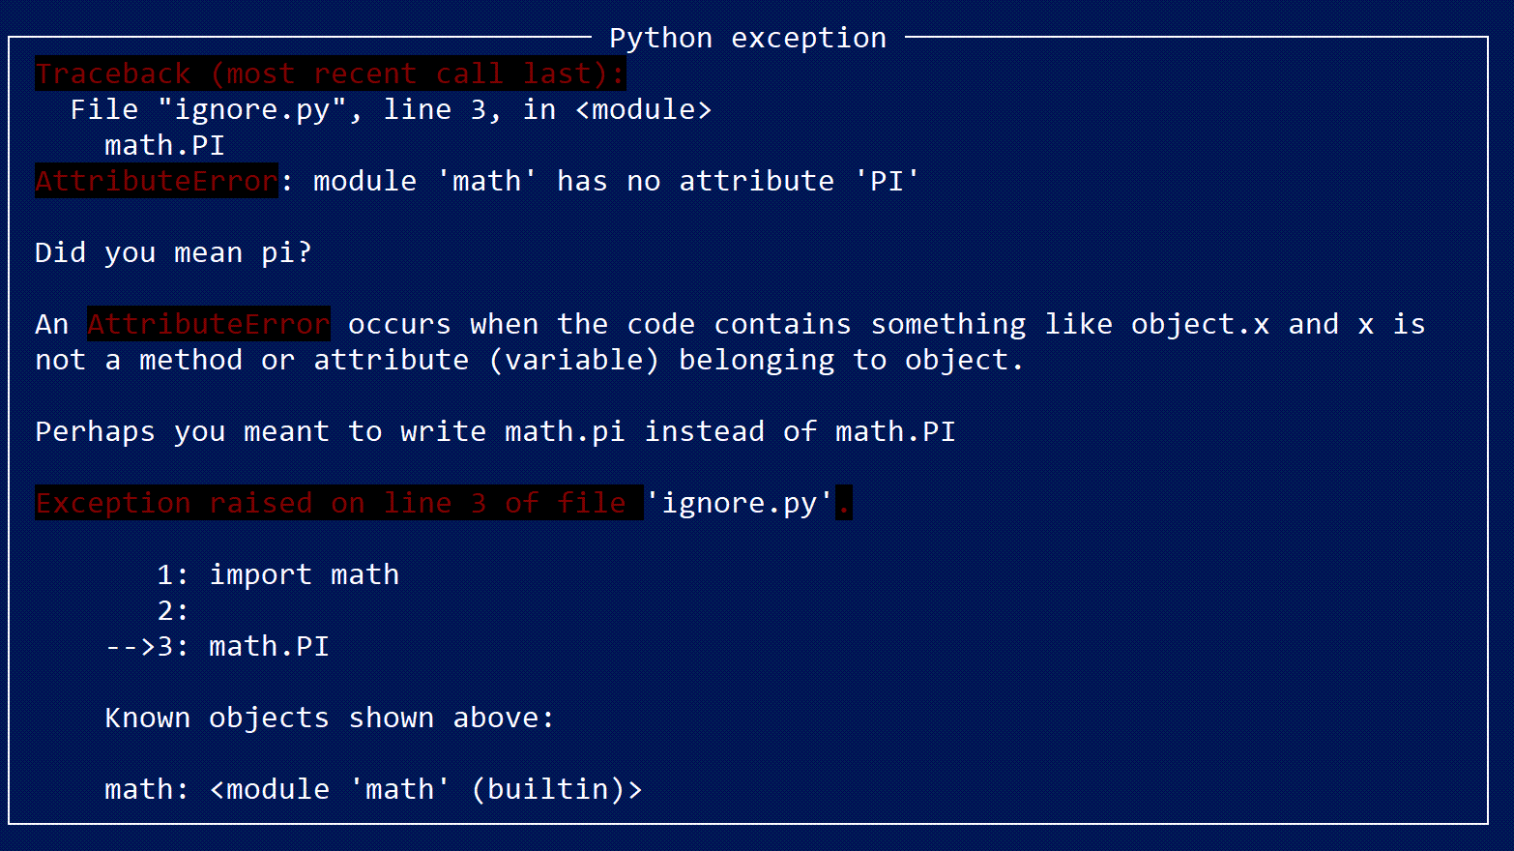Click the math.PI code under the traceback
The image size is (1514, 851).
164,145
